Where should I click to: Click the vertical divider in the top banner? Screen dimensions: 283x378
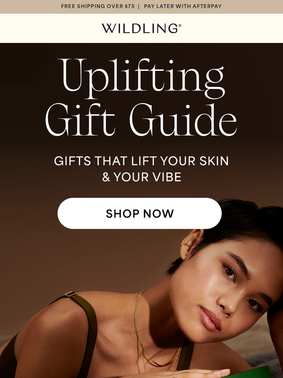coord(139,6)
